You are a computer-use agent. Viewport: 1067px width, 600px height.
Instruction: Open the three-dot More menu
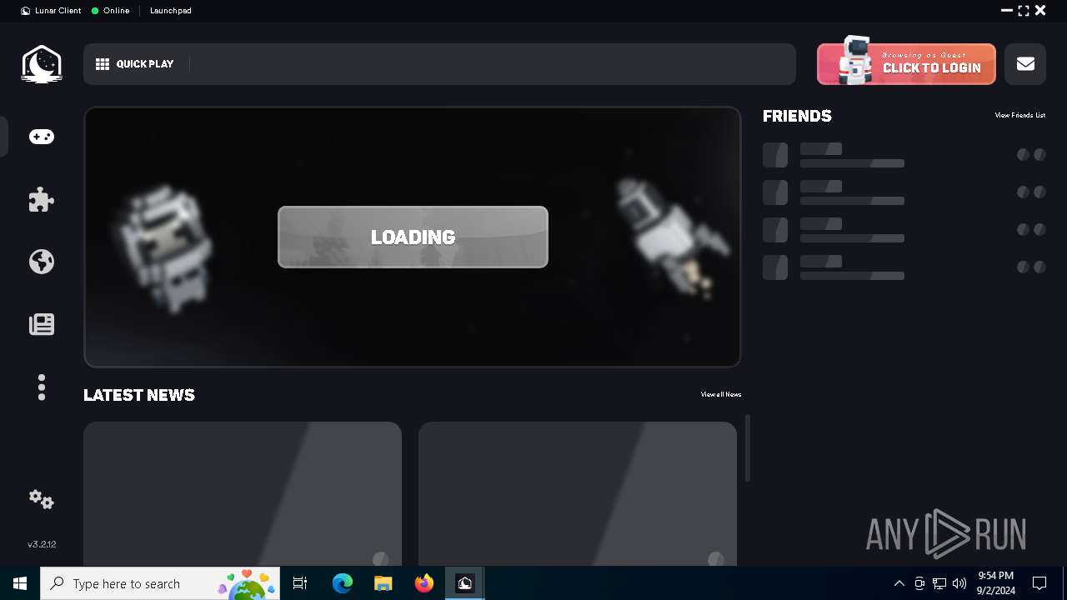click(42, 387)
